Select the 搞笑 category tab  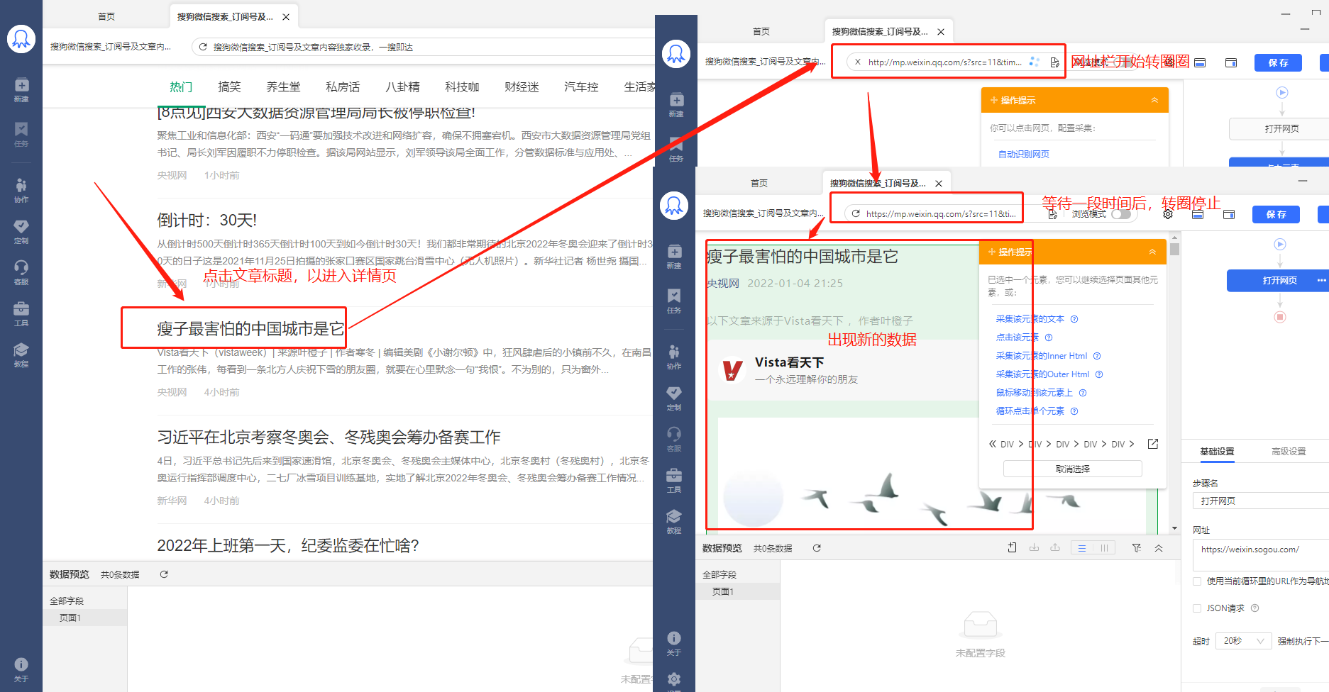pyautogui.click(x=229, y=86)
